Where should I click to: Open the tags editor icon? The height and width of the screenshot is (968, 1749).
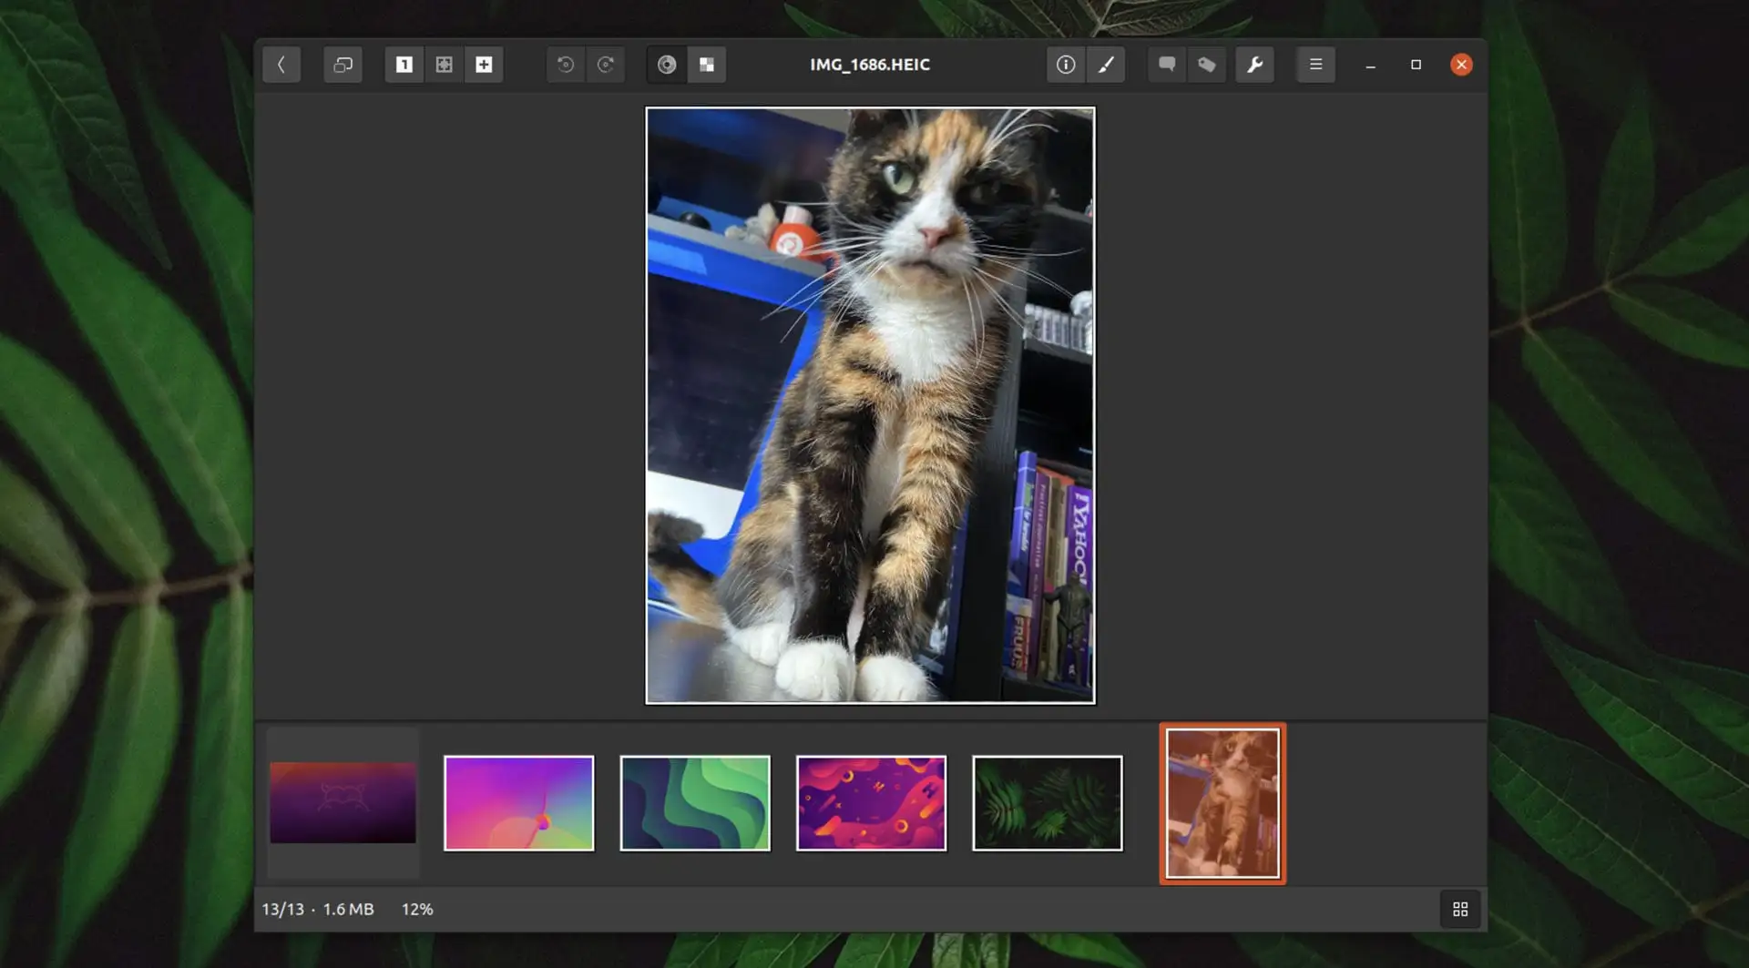[1207, 65]
